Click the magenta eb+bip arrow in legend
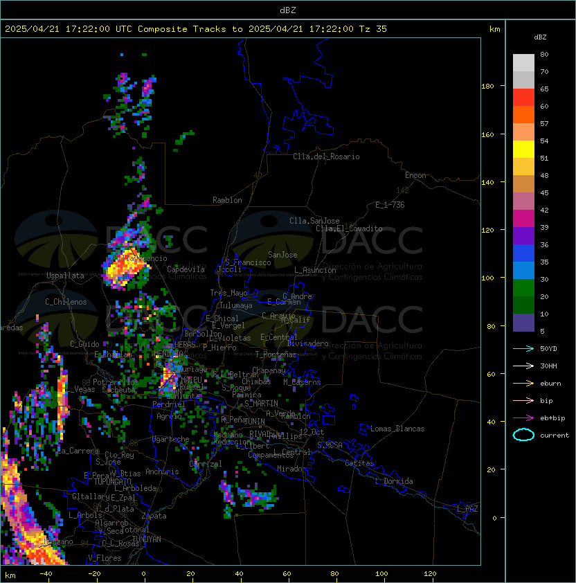This screenshot has width=576, height=583. 523,418
